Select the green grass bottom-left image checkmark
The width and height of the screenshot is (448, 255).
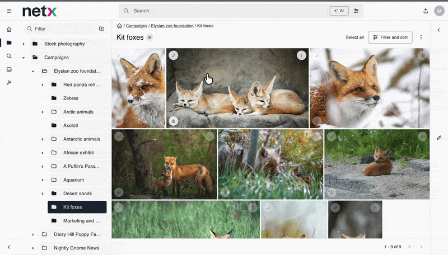click(x=119, y=207)
